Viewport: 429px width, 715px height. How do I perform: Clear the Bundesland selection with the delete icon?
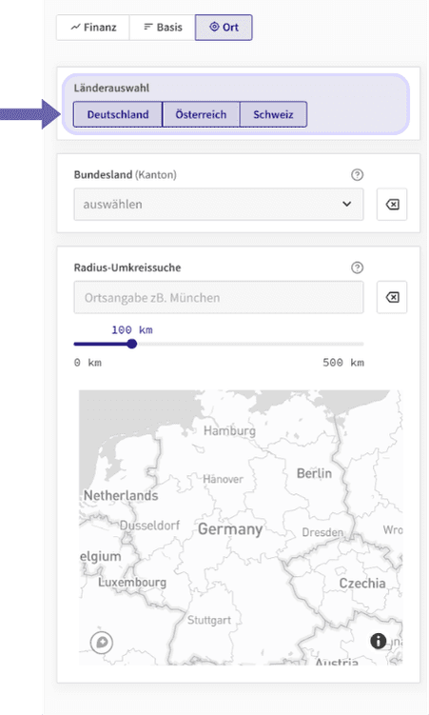(x=392, y=205)
